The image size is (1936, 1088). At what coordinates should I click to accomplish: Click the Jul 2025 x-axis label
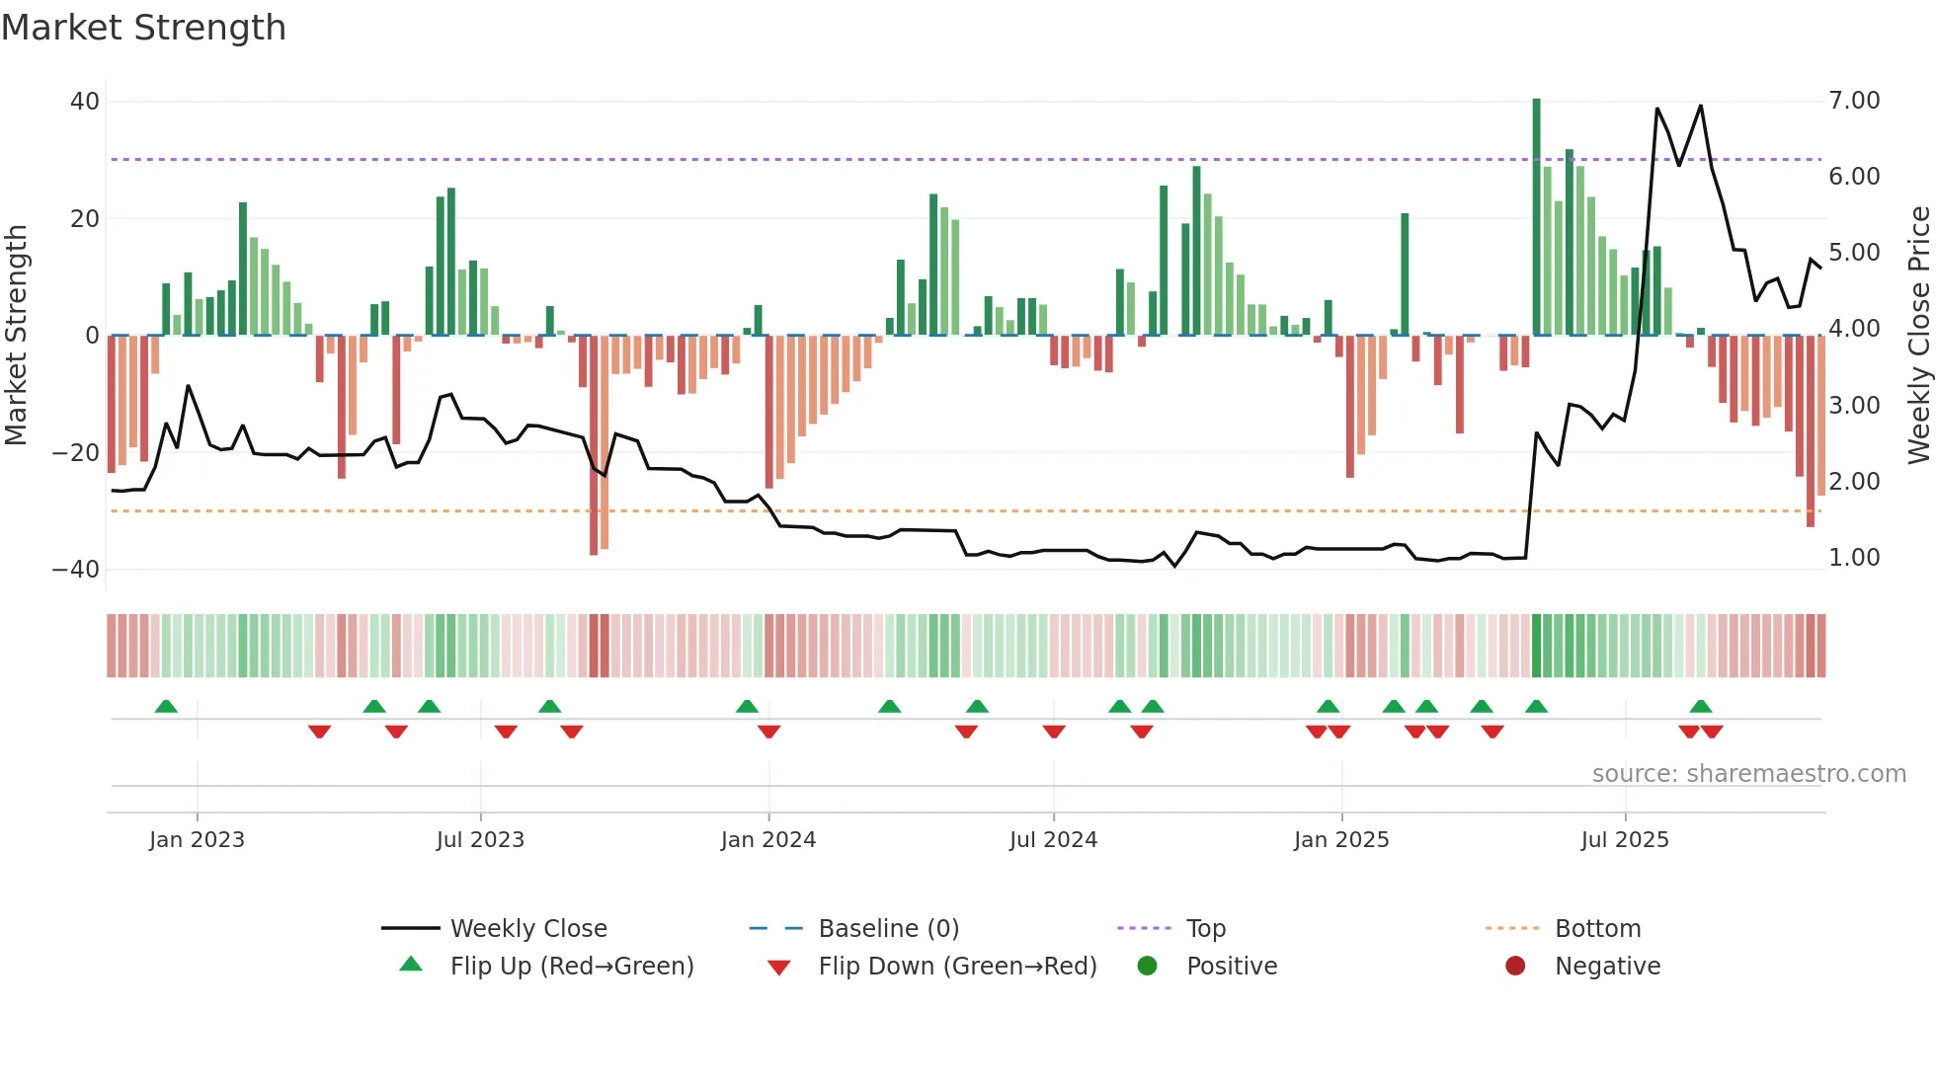(1625, 839)
